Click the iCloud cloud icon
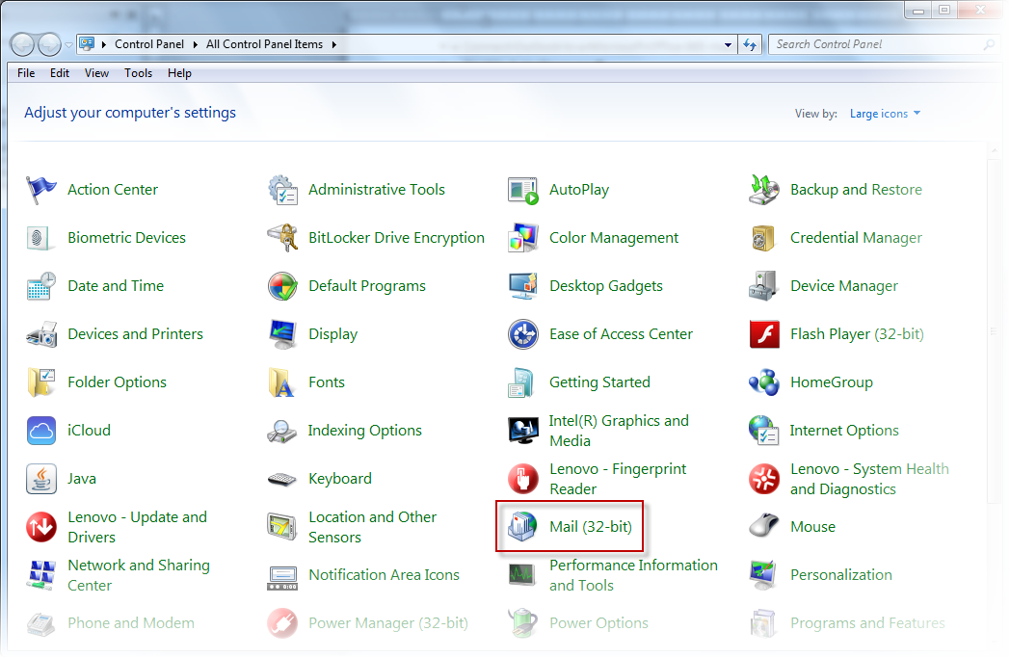 pos(41,431)
